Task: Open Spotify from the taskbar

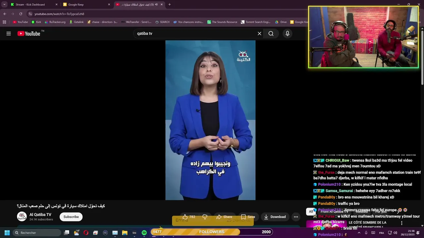Action: click(x=144, y=233)
